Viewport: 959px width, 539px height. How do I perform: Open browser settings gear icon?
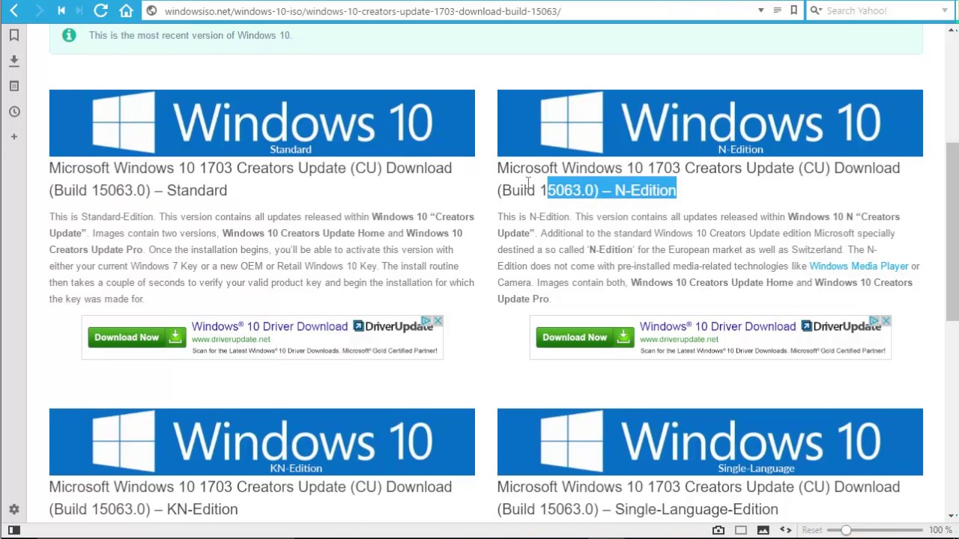pyautogui.click(x=14, y=509)
